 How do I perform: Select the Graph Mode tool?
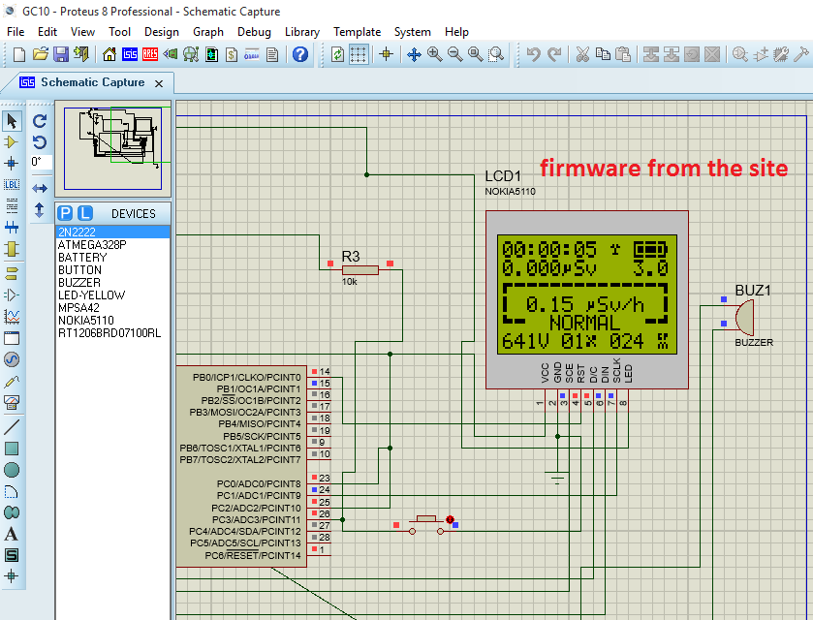[x=12, y=316]
